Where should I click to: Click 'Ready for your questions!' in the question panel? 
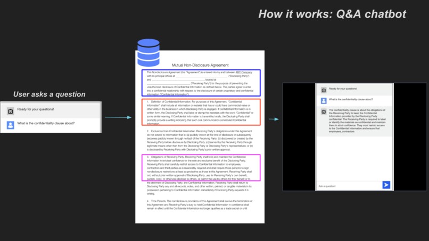(x=36, y=109)
